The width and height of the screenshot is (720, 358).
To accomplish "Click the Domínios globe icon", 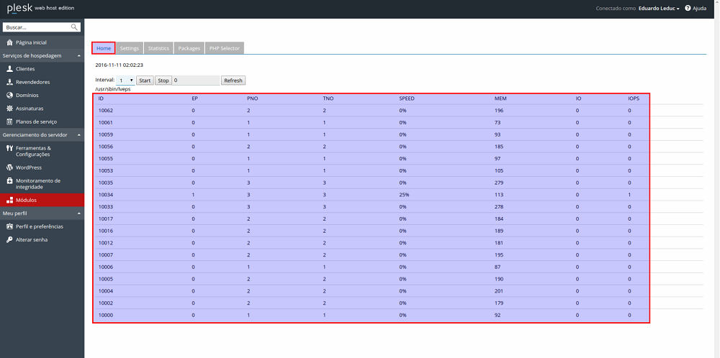I will 9,95.
